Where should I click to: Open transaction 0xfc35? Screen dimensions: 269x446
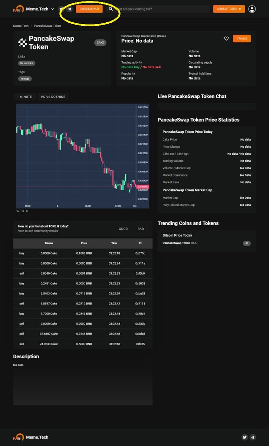140,344
